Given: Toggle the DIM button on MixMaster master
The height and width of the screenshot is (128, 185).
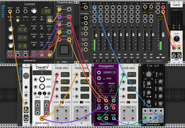Looking at the screenshot, I should [158, 58].
